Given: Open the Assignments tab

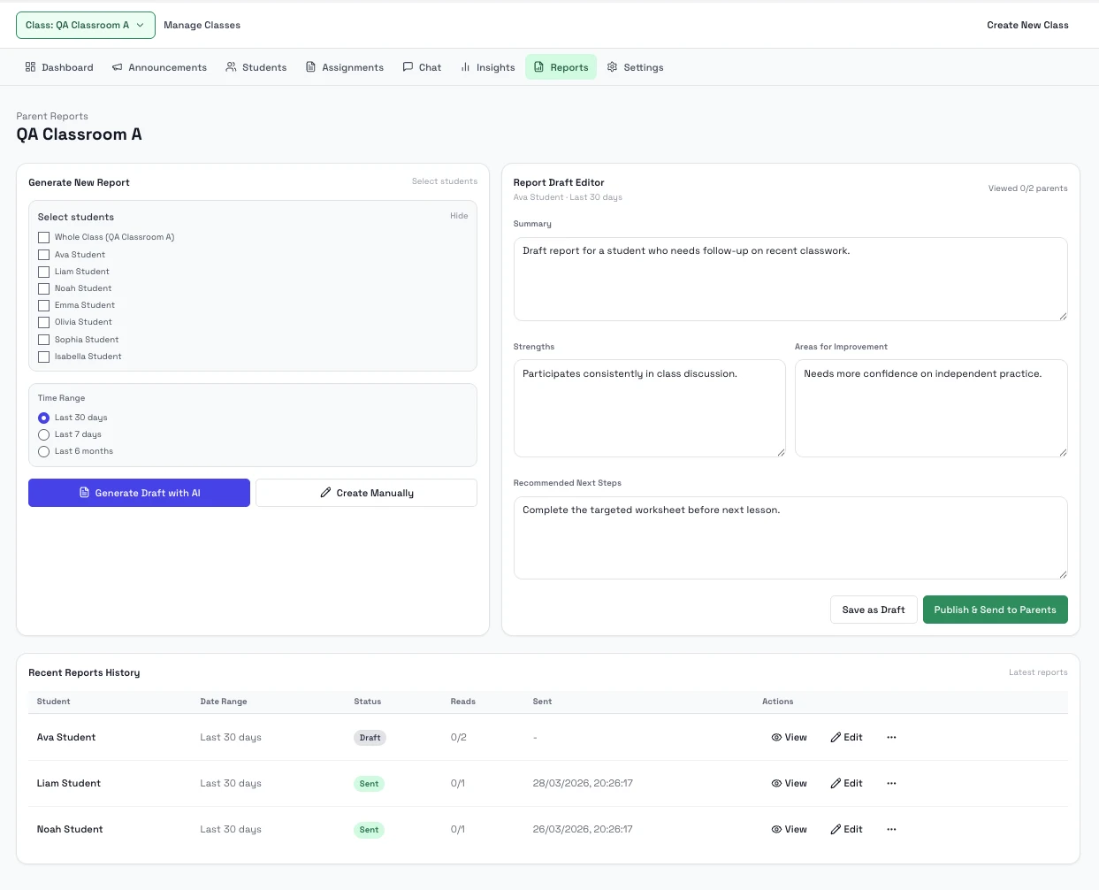Looking at the screenshot, I should tap(344, 67).
